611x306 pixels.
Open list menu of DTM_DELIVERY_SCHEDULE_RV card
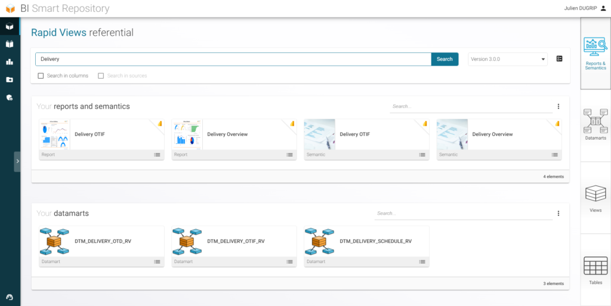pos(422,262)
